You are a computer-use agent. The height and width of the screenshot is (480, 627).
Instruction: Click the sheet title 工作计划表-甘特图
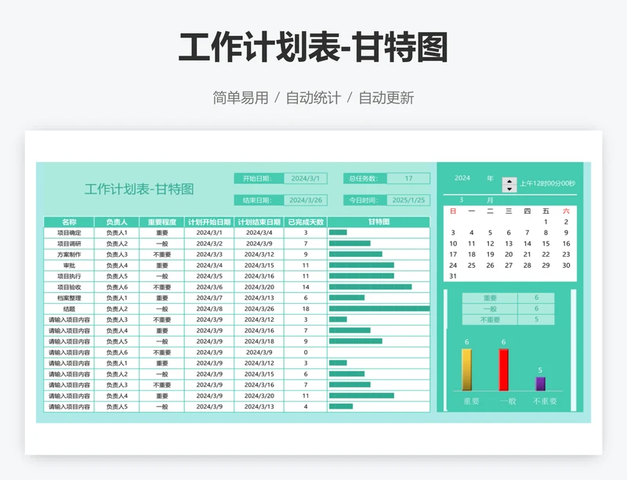[140, 189]
